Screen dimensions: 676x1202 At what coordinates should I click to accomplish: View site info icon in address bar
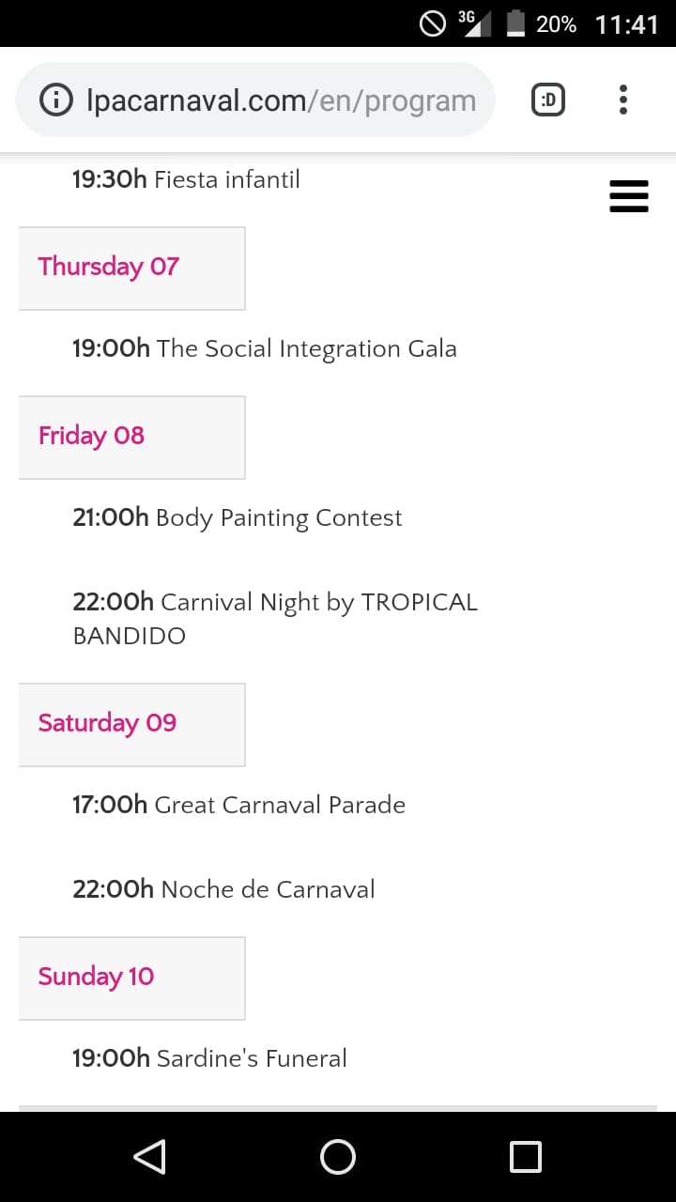[x=57, y=100]
